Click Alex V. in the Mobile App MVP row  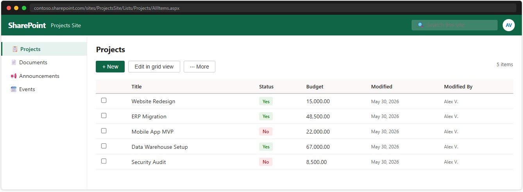(x=451, y=132)
